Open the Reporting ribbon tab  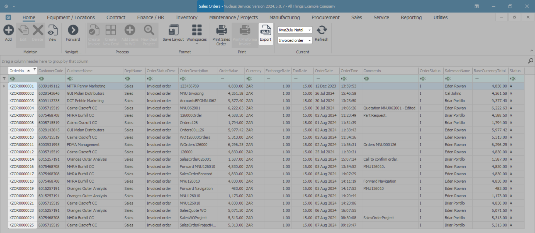411,18
